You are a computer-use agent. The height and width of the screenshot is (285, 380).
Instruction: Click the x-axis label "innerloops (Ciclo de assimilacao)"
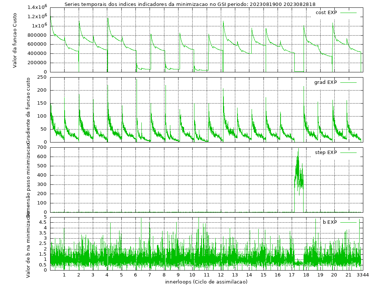(206, 282)
